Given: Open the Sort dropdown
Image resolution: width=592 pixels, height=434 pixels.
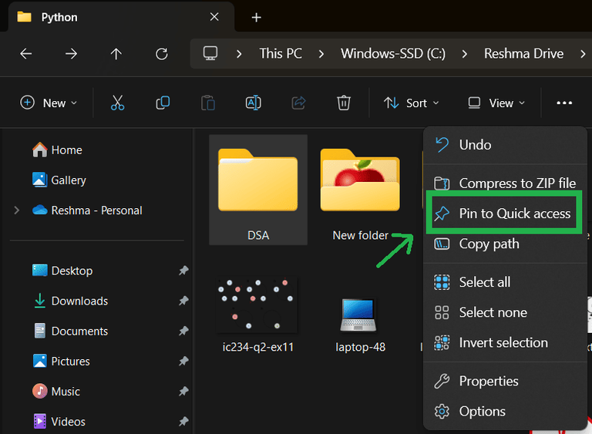Looking at the screenshot, I should 412,103.
